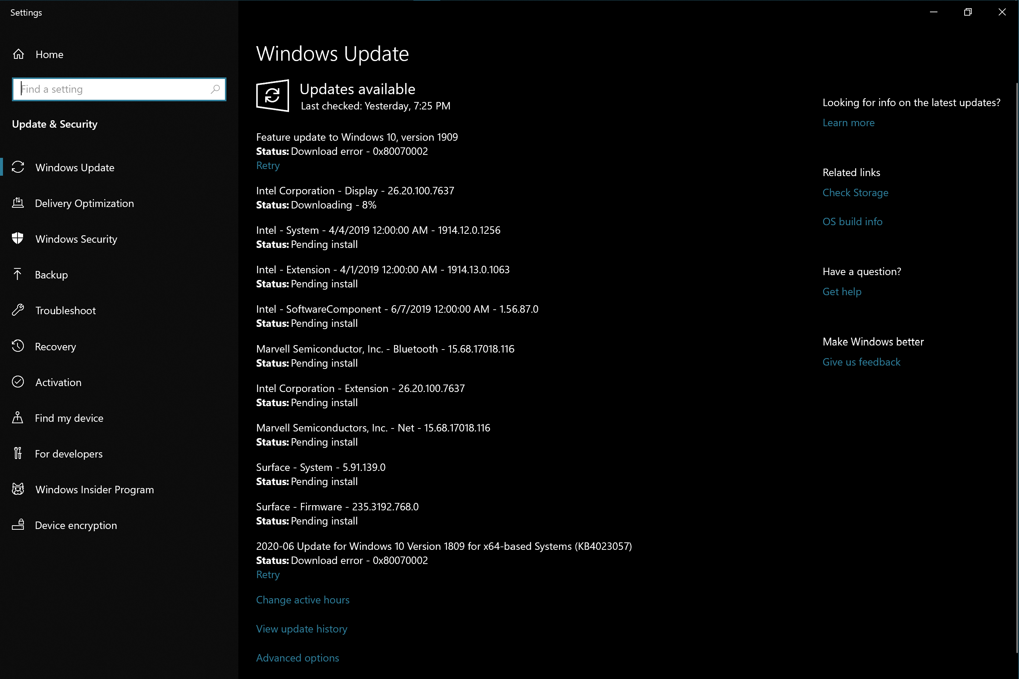Click the Backup upward arrow icon
This screenshot has width=1019, height=679.
coord(18,274)
